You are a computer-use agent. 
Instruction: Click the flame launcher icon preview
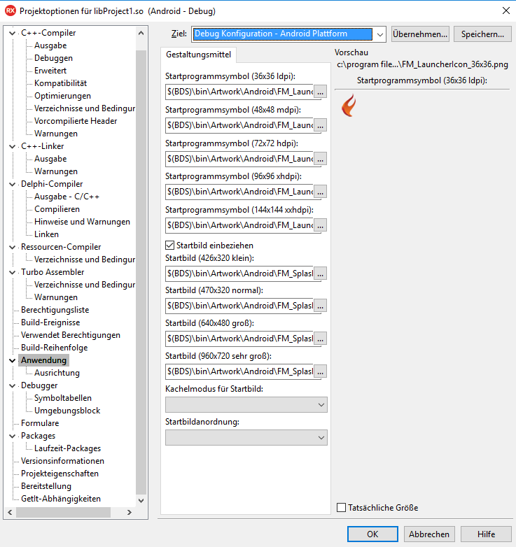348,106
